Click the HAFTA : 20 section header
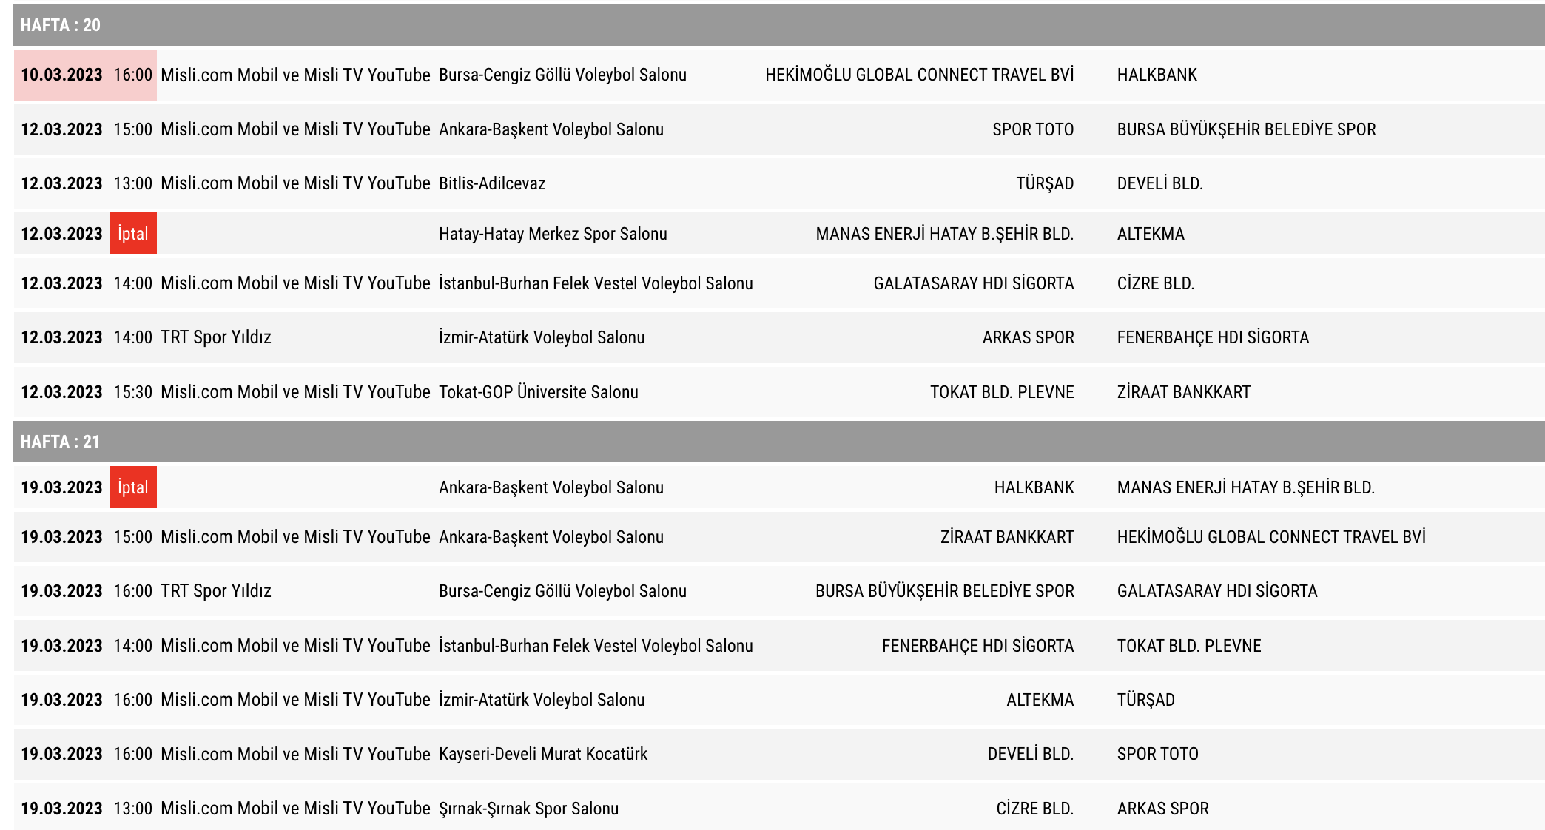Viewport: 1545px width, 830px height. point(60,25)
